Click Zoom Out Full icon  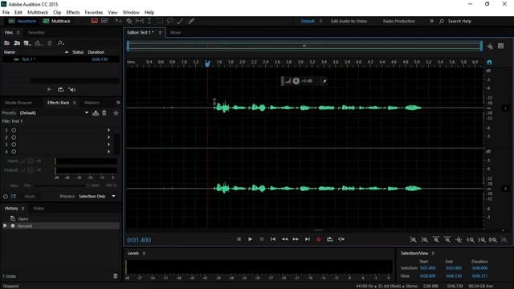click(459, 240)
